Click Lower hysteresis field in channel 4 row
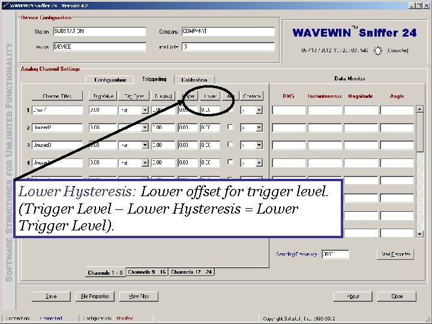This screenshot has width=432, height=324. coord(210,163)
